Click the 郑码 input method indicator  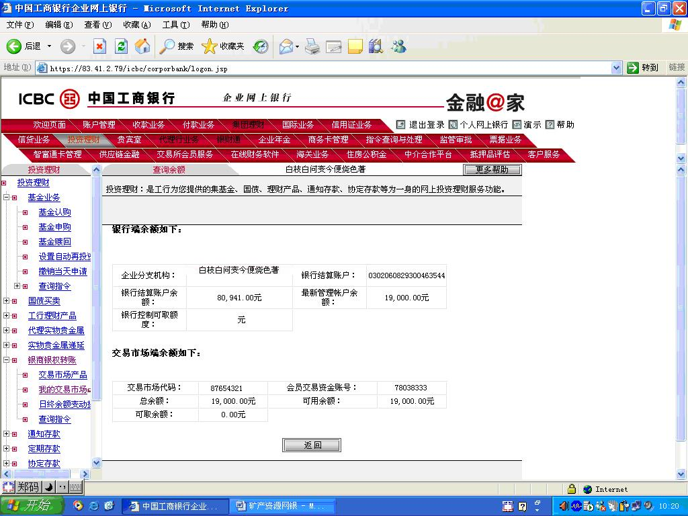click(28, 487)
